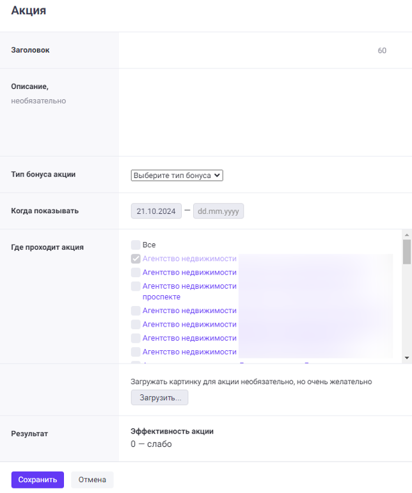This screenshot has width=412, height=493.
Task: Save the promotion with 'Сохранить'
Action: pos(37,480)
